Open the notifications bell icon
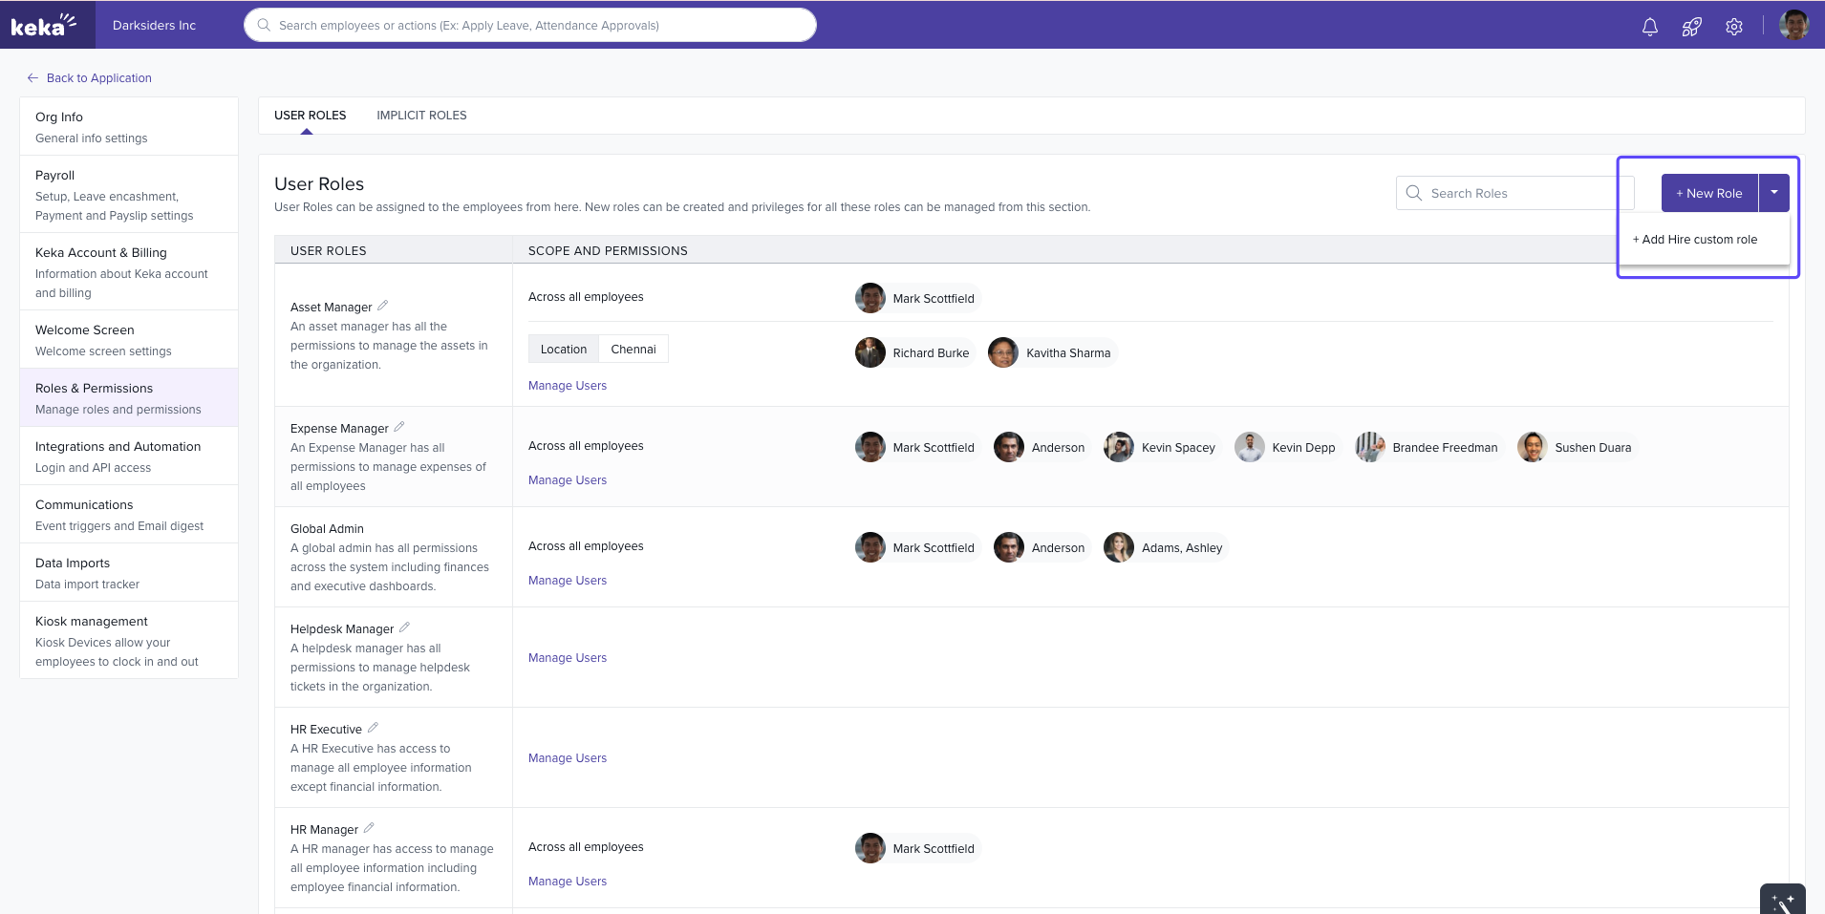This screenshot has height=914, width=1825. pos(1649,27)
